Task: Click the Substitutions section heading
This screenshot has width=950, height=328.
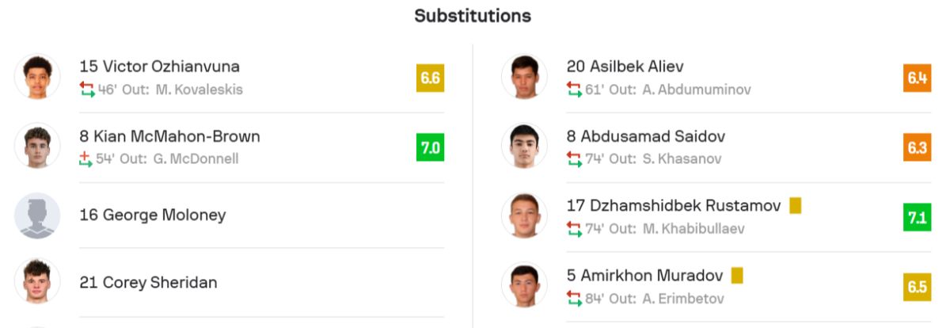Action: click(x=473, y=16)
